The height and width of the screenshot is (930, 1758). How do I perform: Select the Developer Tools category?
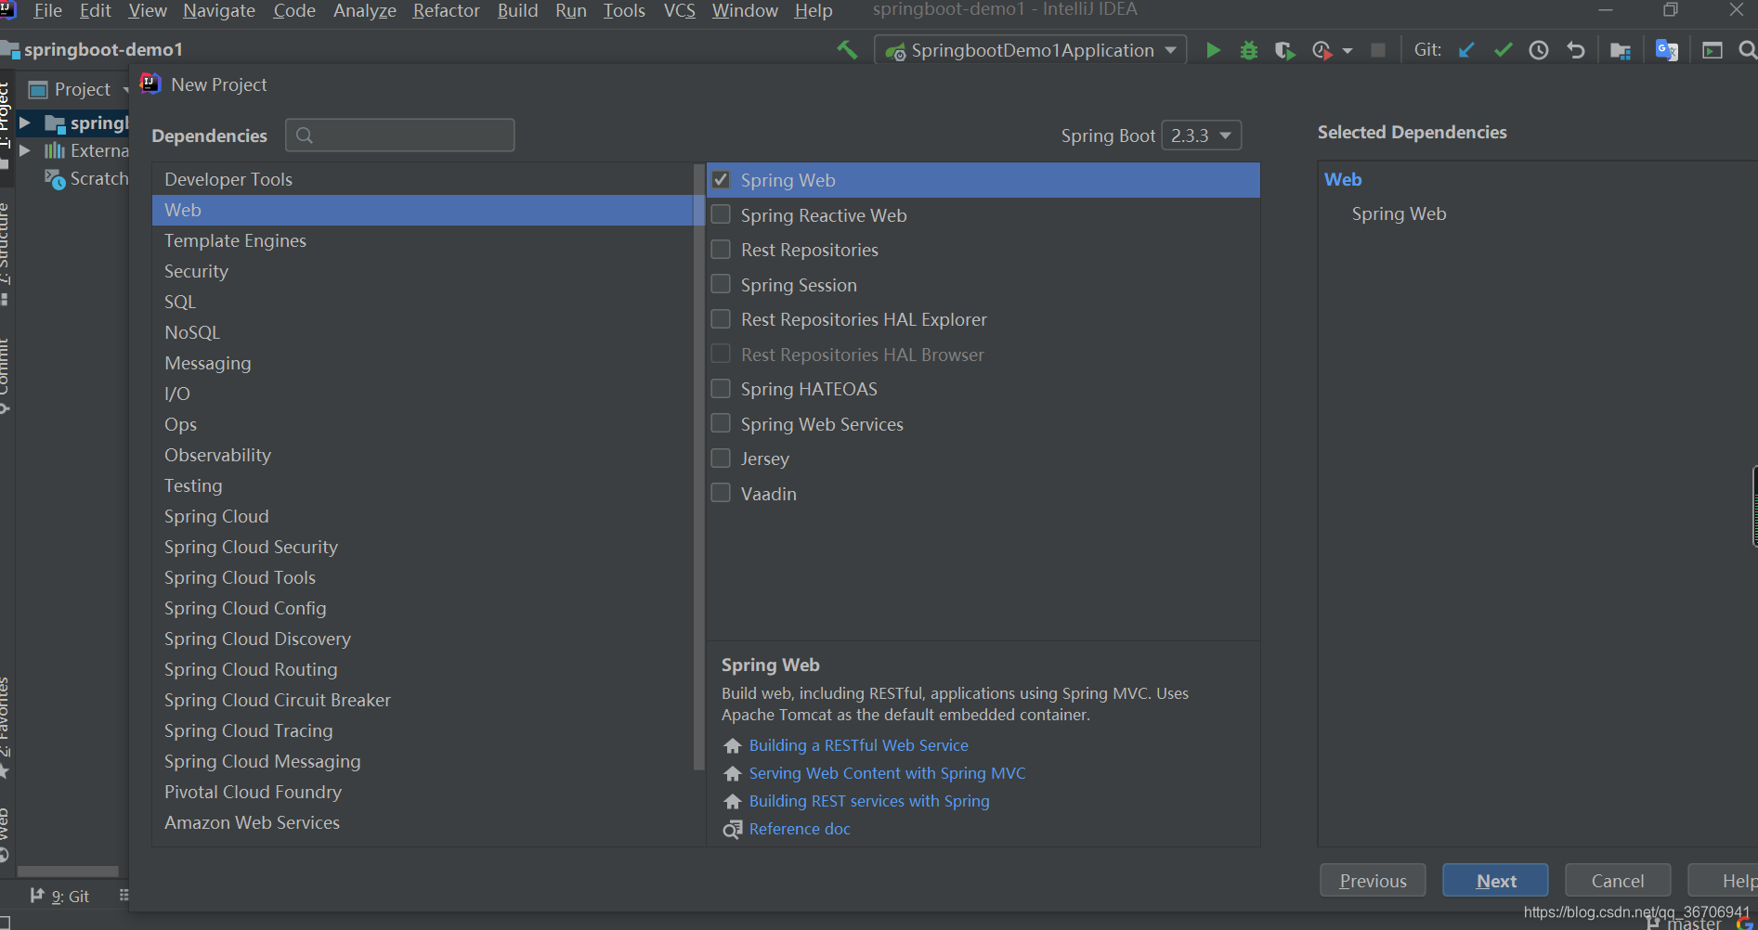[423, 179]
